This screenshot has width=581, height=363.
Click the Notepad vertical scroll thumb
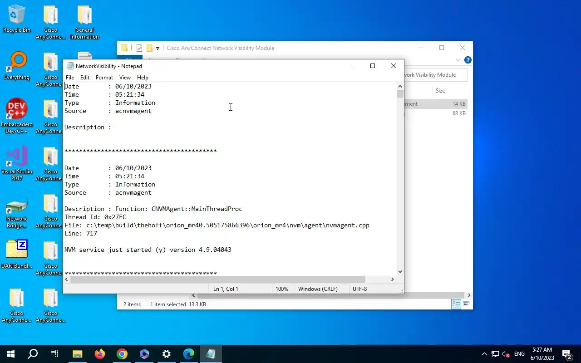(400, 93)
